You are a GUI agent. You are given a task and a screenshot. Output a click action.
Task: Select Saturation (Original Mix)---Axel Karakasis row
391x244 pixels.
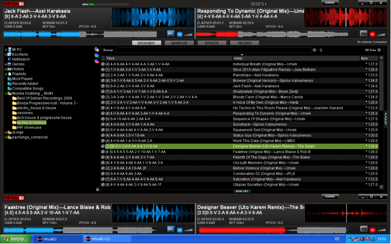pyautogui.click(x=239, y=179)
